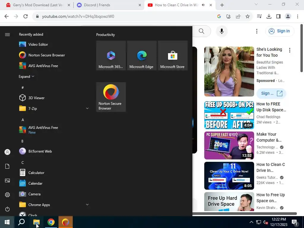This screenshot has width=304, height=228.
Task: Start YouTube voice search microphone
Action: click(x=221, y=31)
